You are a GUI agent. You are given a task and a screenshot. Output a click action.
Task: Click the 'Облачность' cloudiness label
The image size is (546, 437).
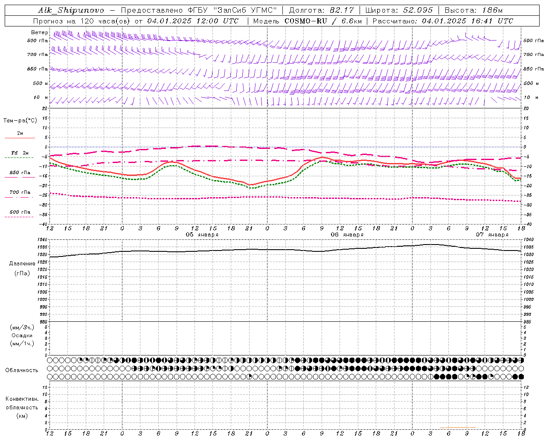click(22, 370)
